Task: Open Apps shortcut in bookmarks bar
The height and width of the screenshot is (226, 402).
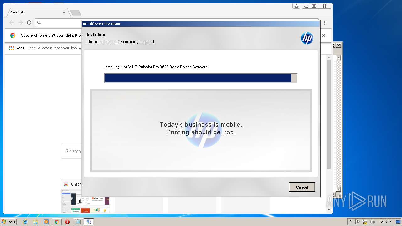Action: (17, 48)
